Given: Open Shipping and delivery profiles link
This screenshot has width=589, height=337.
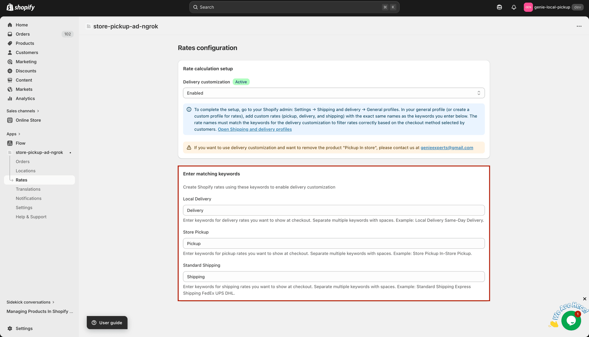Looking at the screenshot, I should [x=255, y=129].
